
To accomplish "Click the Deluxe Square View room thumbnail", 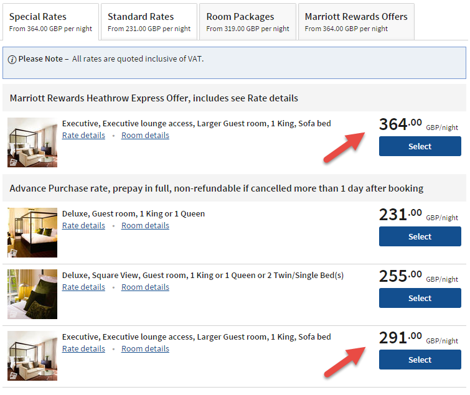I will tap(32, 294).
